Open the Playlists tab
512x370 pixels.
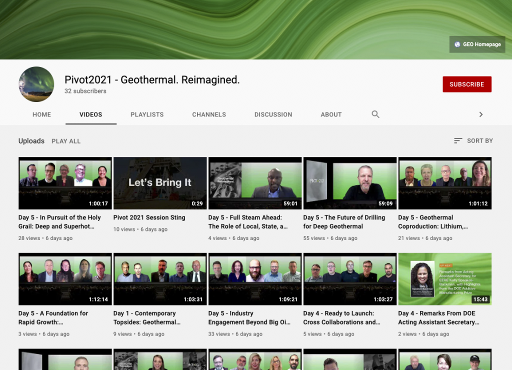point(147,114)
